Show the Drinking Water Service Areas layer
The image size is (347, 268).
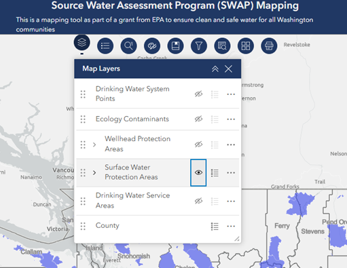[198, 201]
